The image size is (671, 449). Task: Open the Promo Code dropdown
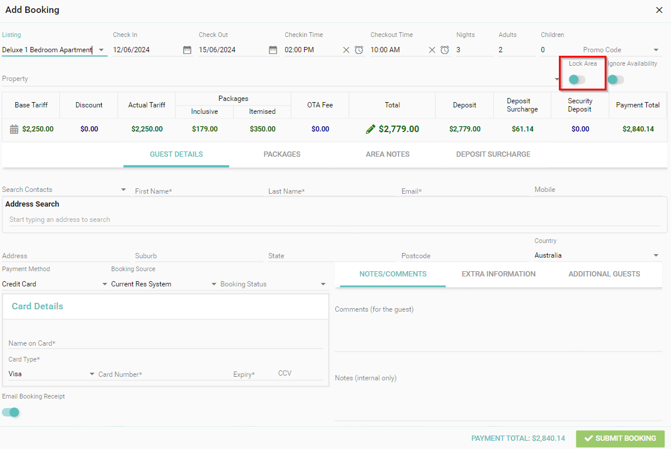(656, 50)
